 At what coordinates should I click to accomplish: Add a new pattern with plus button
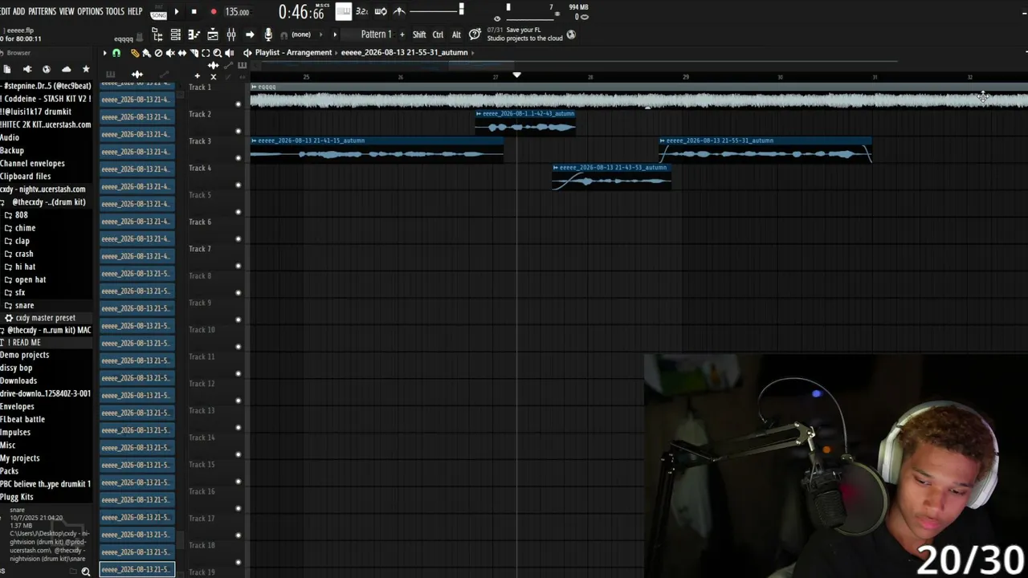click(402, 35)
